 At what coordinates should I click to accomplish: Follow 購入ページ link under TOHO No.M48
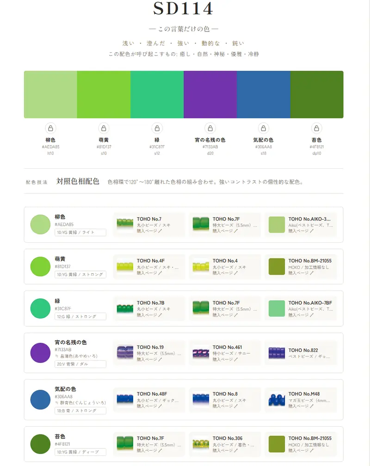(301, 406)
